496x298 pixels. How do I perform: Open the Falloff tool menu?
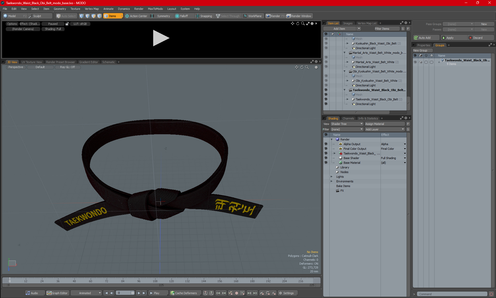tap(182, 16)
